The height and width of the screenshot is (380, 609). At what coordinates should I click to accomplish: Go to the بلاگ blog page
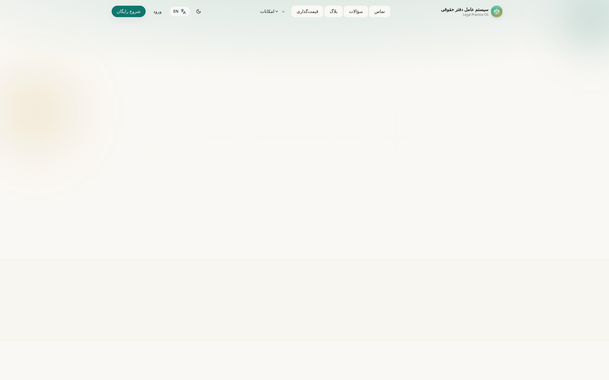(x=333, y=11)
